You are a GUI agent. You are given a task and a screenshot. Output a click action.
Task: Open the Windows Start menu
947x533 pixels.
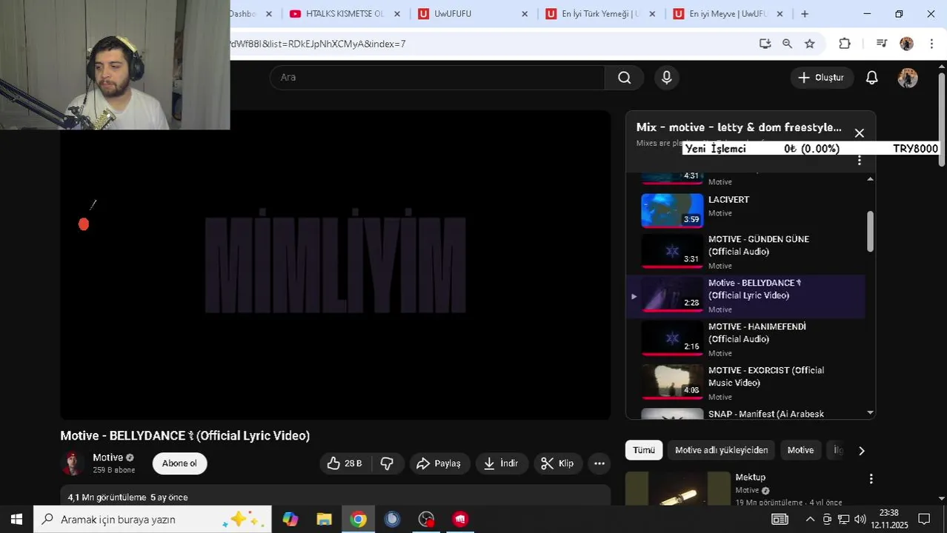coord(16,519)
